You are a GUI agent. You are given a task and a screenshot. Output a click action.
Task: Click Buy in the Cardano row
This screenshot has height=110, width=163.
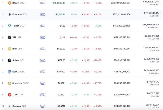click(43, 106)
